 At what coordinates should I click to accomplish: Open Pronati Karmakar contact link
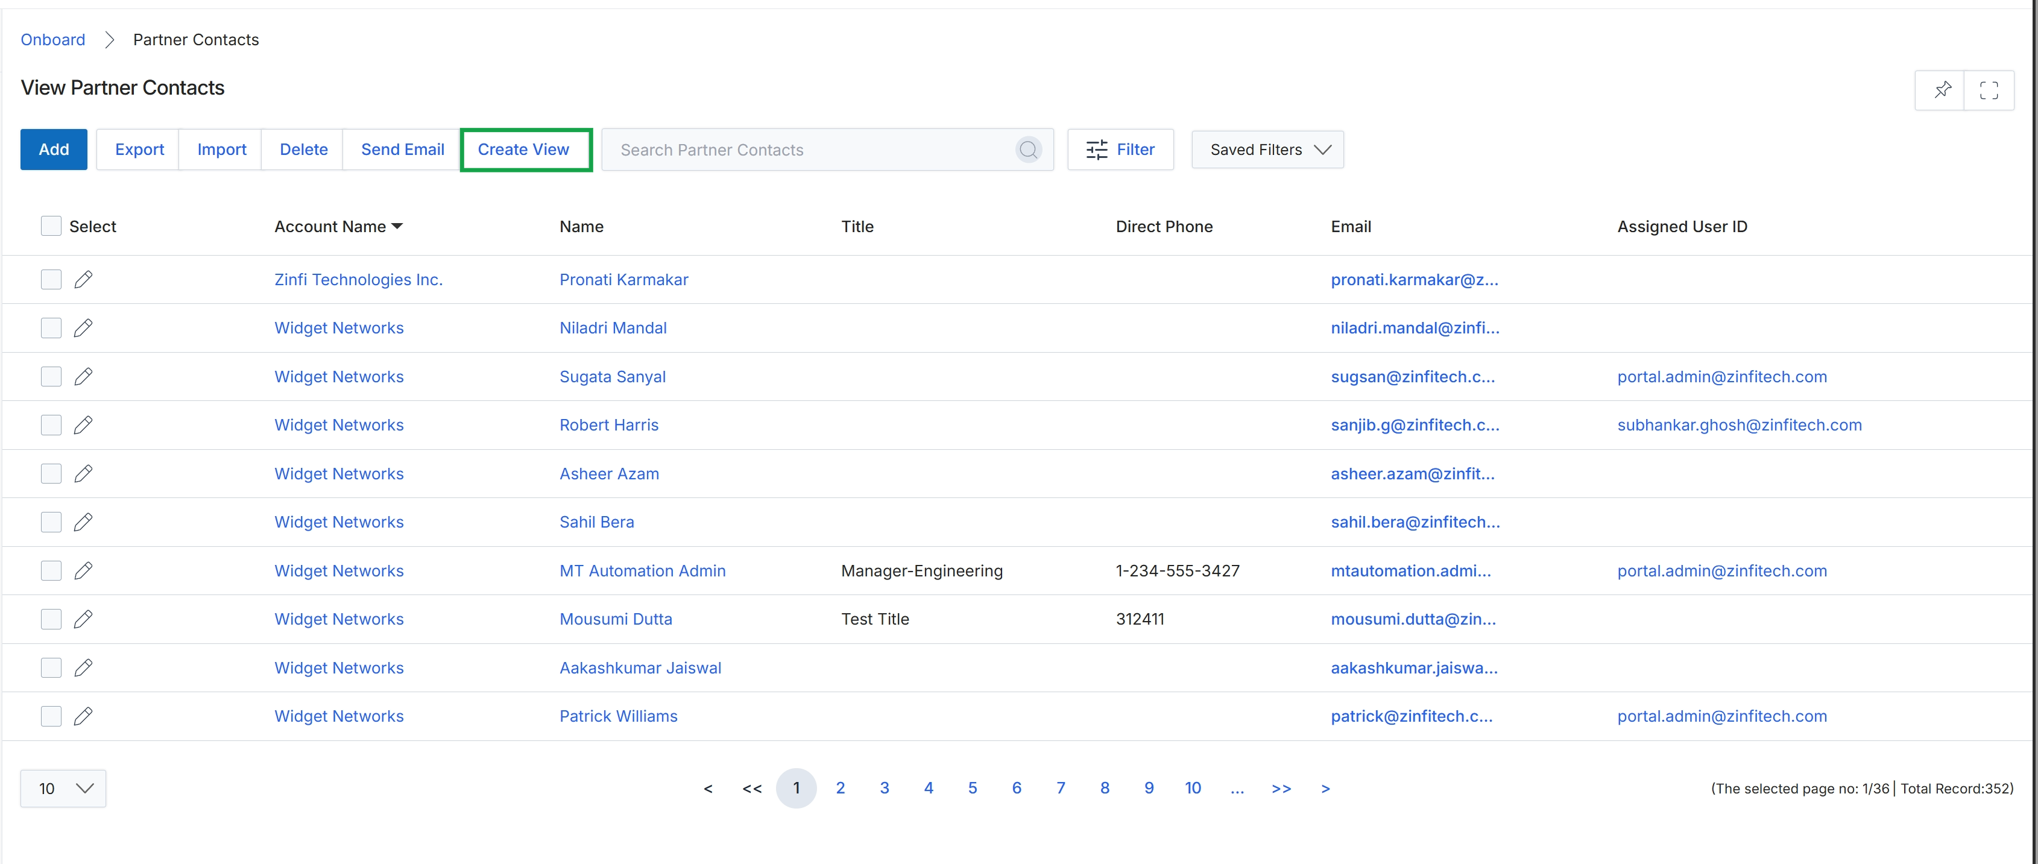[x=624, y=279]
